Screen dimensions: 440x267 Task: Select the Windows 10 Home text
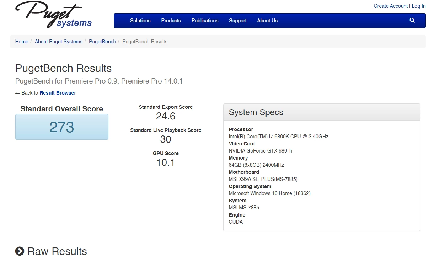[x=270, y=193]
